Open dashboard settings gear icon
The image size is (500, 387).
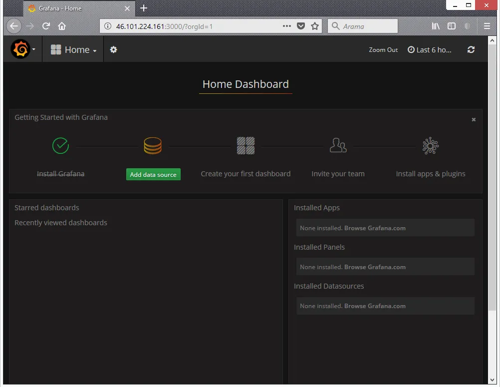(113, 49)
